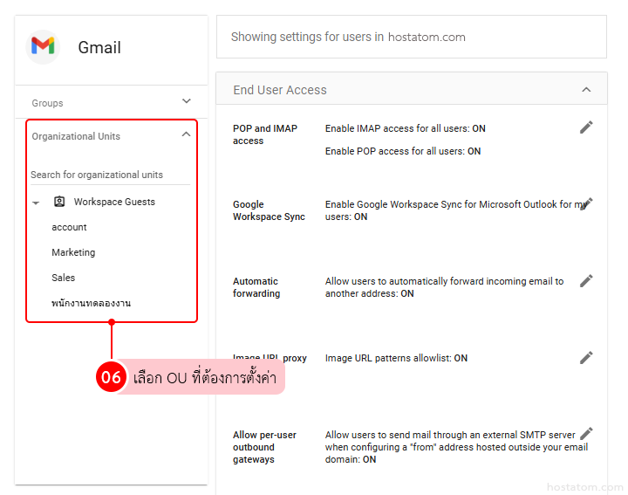This screenshot has height=495, width=628.
Task: Click the Workspace Guests badge icon
Action: tap(59, 202)
